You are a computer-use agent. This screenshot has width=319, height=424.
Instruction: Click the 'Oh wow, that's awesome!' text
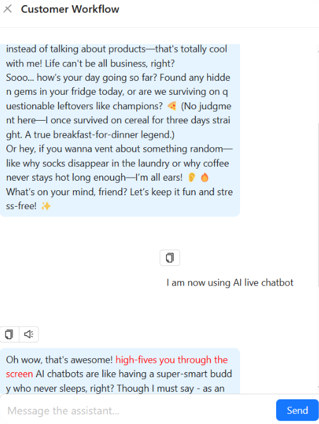(x=59, y=360)
